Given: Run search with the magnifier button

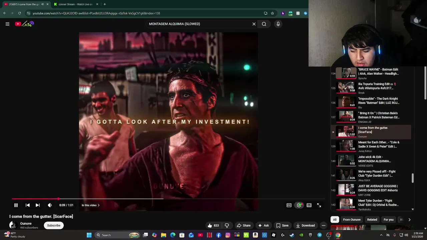Looking at the screenshot, I should 264,24.
